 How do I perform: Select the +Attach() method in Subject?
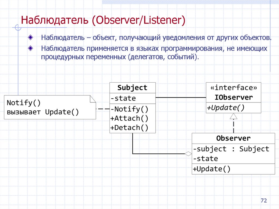coord(129,118)
